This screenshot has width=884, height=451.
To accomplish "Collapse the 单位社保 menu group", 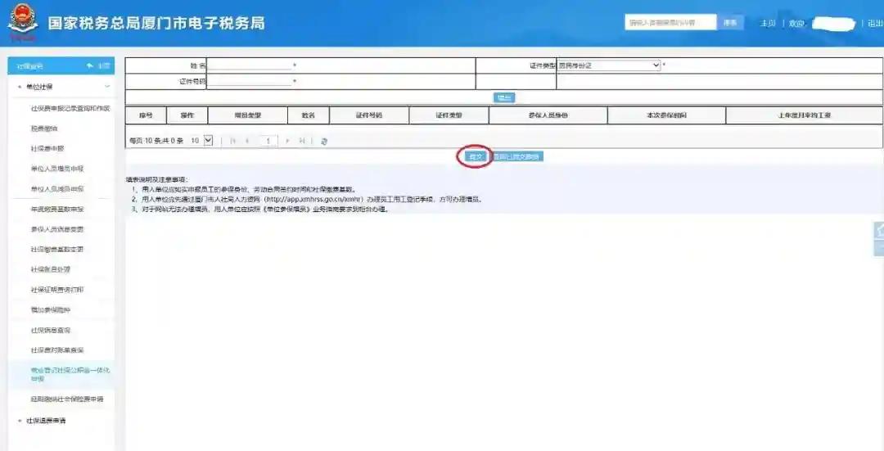I will [106, 87].
